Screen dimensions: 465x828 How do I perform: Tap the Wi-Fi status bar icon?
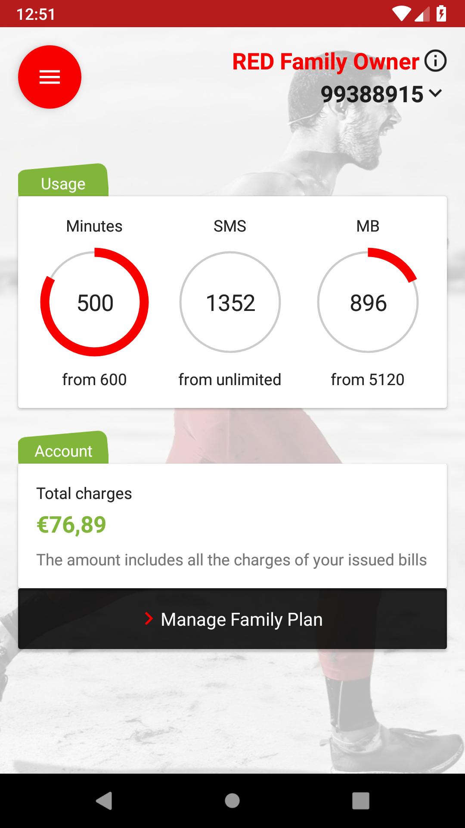click(401, 14)
